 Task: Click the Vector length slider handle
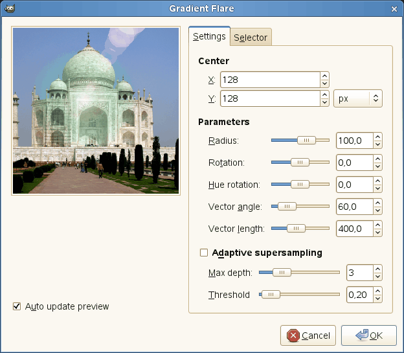point(296,229)
